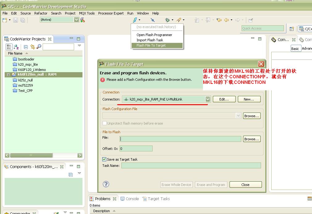Screen dimensions: 312x214
Task: Choose Open Flash Programmer menu item
Action: 157,35
